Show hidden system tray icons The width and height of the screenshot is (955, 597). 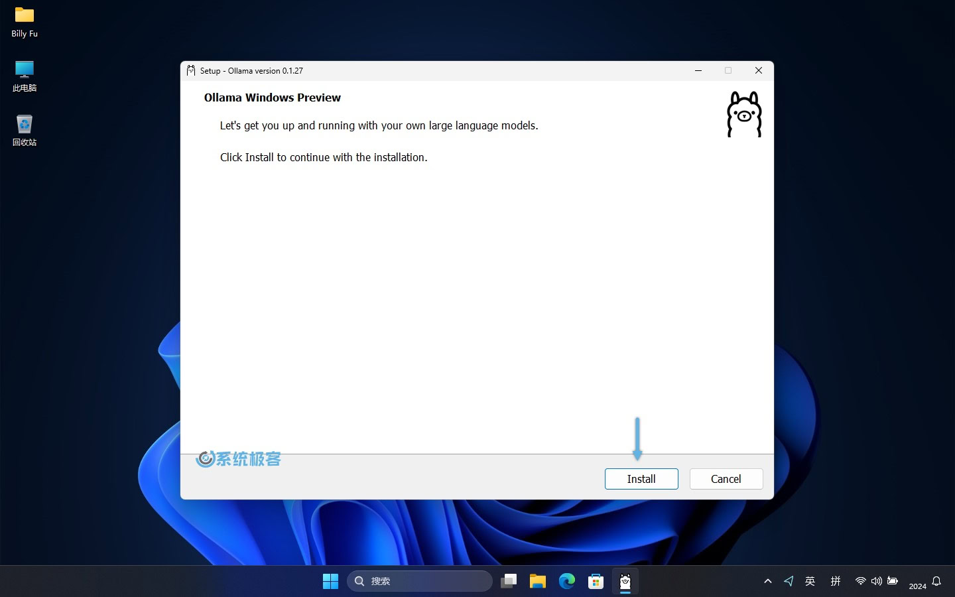(x=768, y=581)
